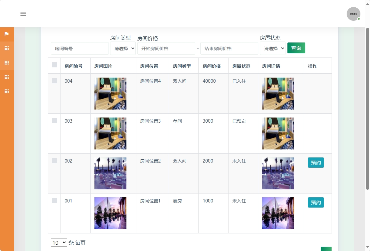
Task: Click the green status dot on the avatar
Action: 359,19
